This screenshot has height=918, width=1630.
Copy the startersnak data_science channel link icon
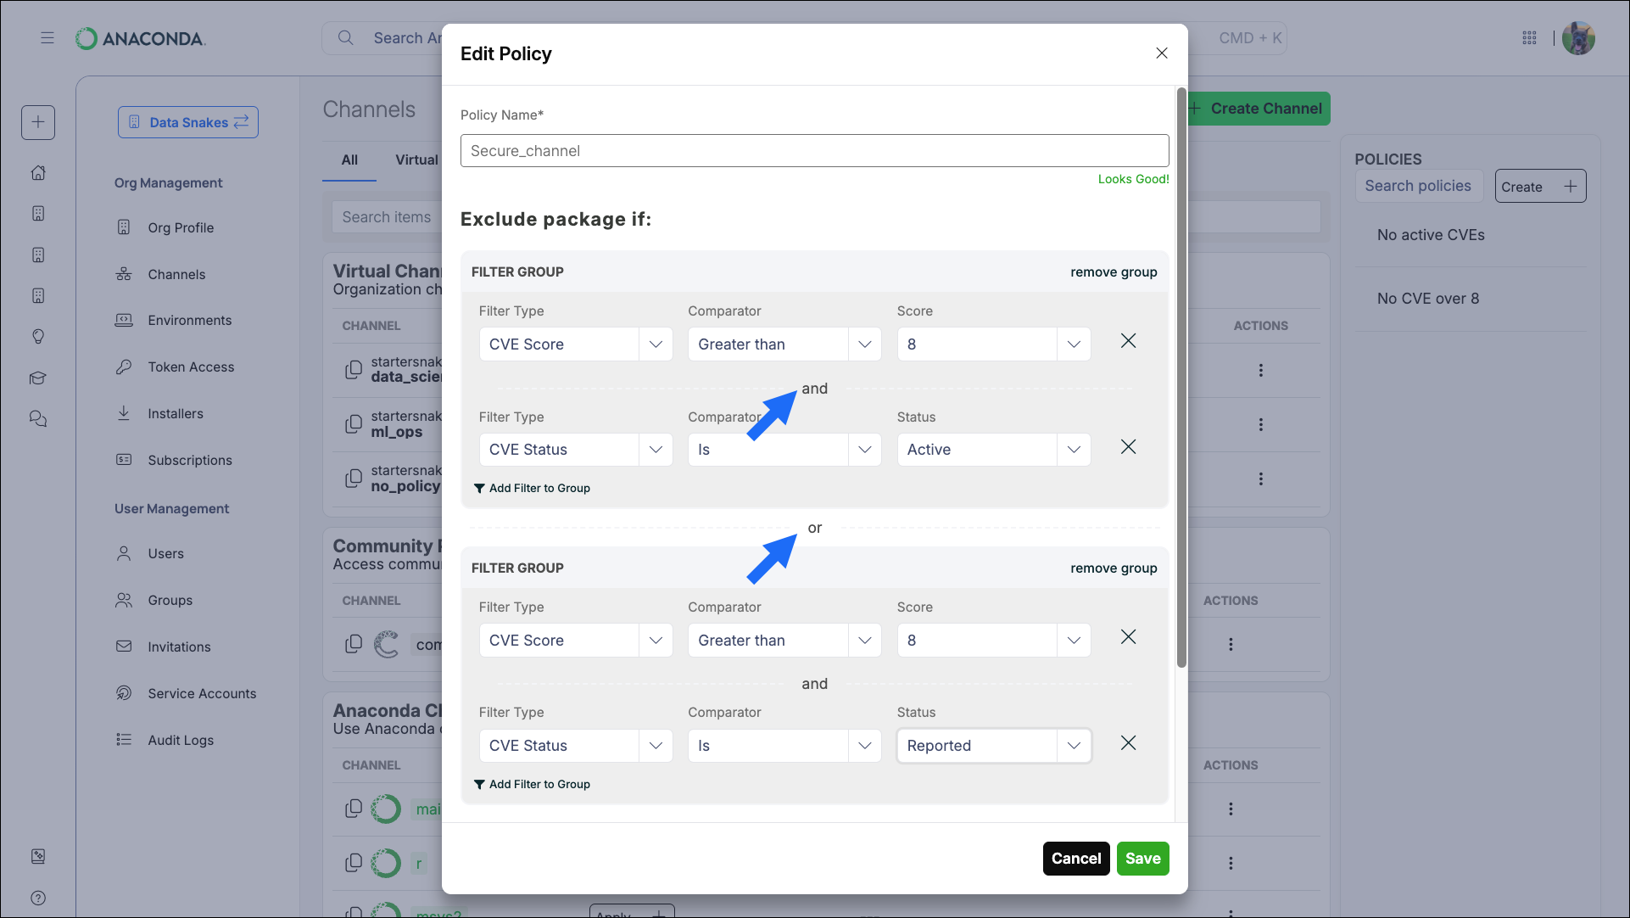pos(354,368)
